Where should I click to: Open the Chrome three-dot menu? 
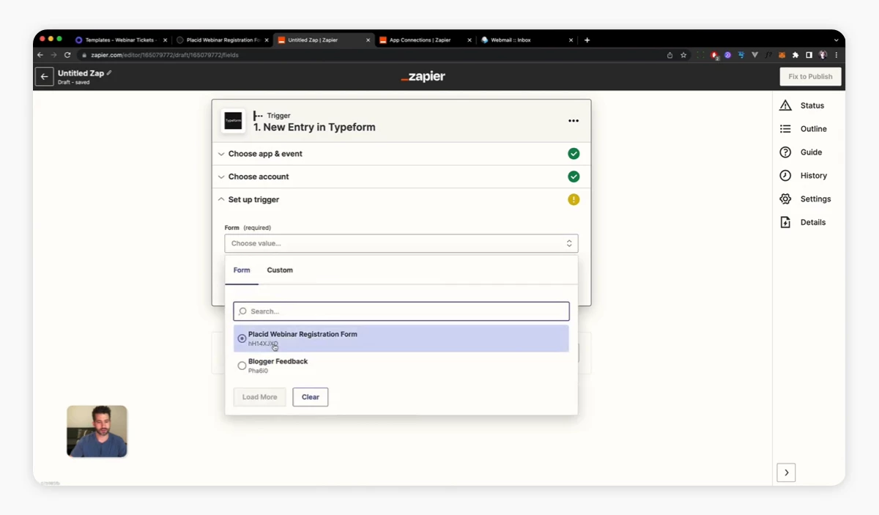(x=836, y=55)
